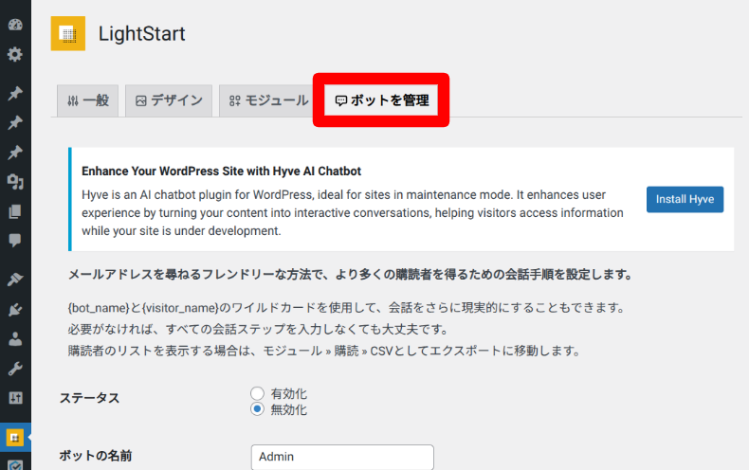Open the pin icon just above Media
Image resolution: width=749 pixels, height=470 pixels.
click(15, 153)
